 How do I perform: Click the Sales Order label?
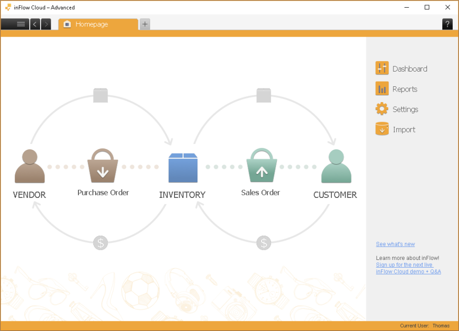point(261,193)
